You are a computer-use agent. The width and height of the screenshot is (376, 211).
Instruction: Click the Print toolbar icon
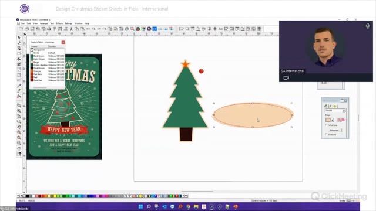[x=49, y=29]
